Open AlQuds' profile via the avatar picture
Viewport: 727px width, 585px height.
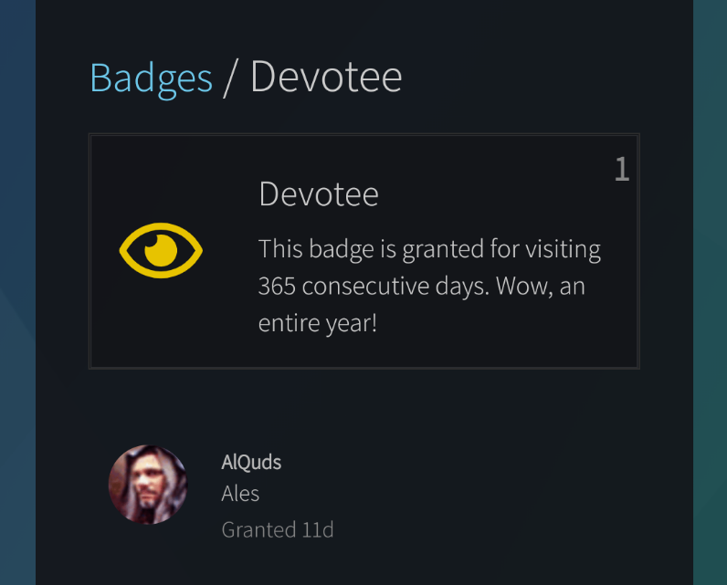[148, 485]
